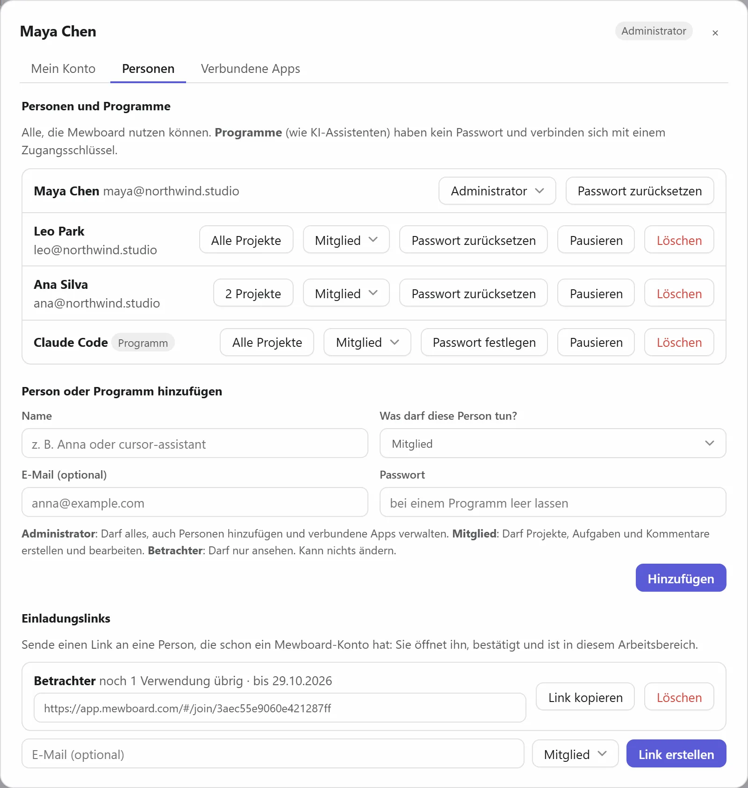Expand Ana Silva's Mitglied role dropdown
748x788 pixels.
(346, 293)
